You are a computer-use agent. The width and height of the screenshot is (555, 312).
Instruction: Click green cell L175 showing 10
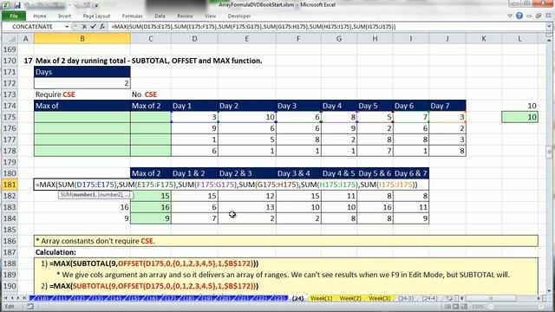(x=519, y=117)
